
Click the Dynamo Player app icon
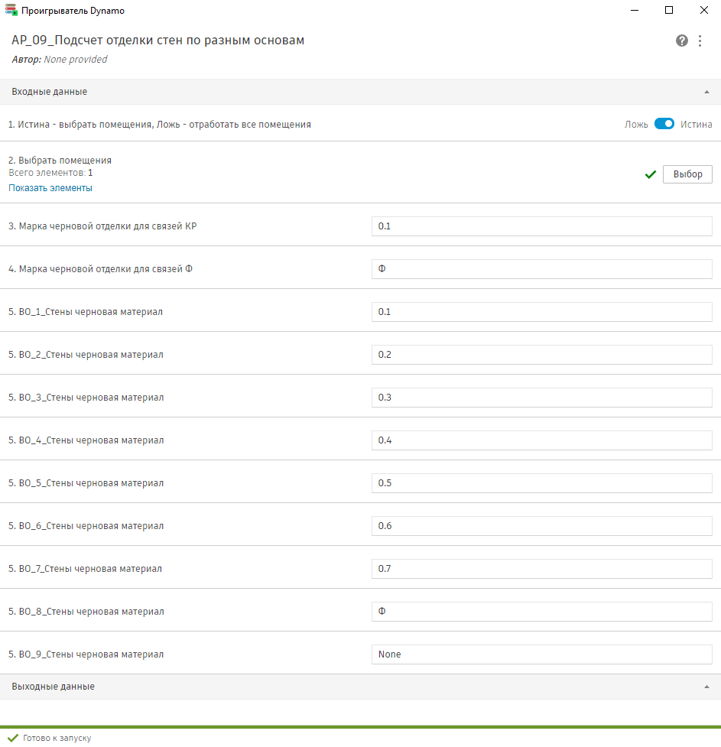click(x=11, y=11)
